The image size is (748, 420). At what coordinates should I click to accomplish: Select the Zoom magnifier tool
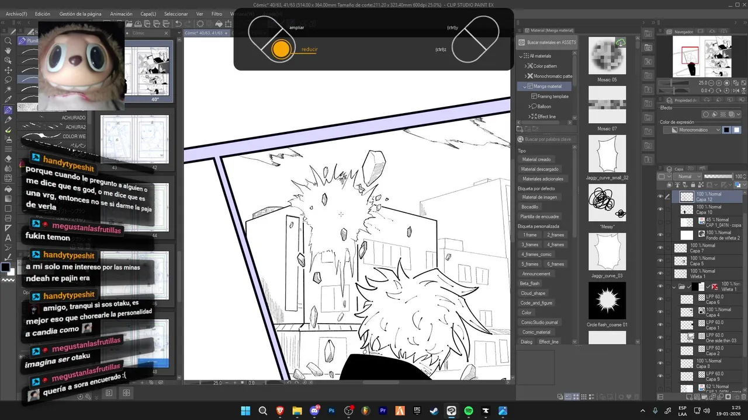pyautogui.click(x=8, y=41)
